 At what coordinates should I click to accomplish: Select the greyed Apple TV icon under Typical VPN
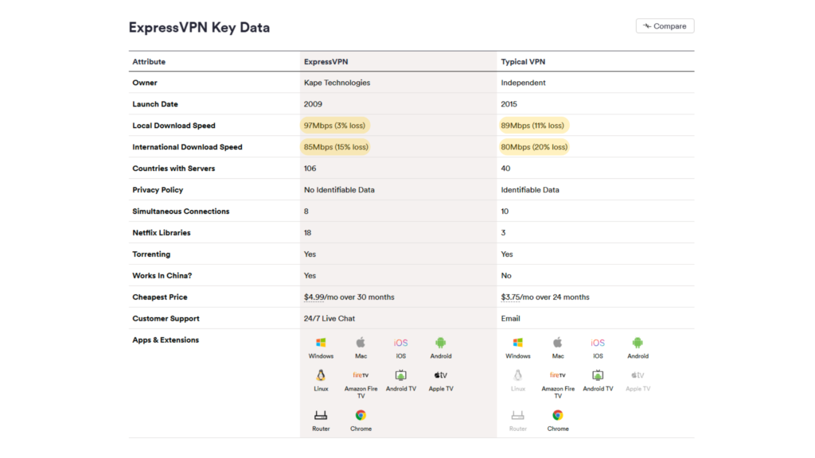[638, 375]
